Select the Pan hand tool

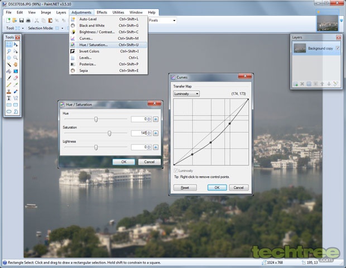click(16, 65)
